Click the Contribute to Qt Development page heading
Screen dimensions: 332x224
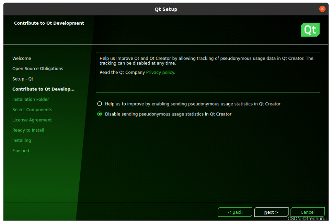coord(49,23)
